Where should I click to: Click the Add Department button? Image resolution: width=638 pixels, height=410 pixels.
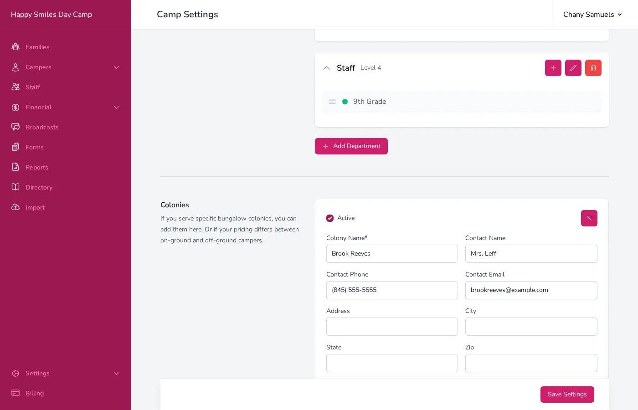tap(351, 146)
